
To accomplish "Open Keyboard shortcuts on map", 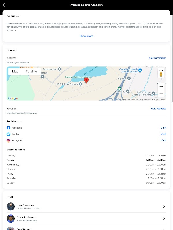I will click(131, 99).
